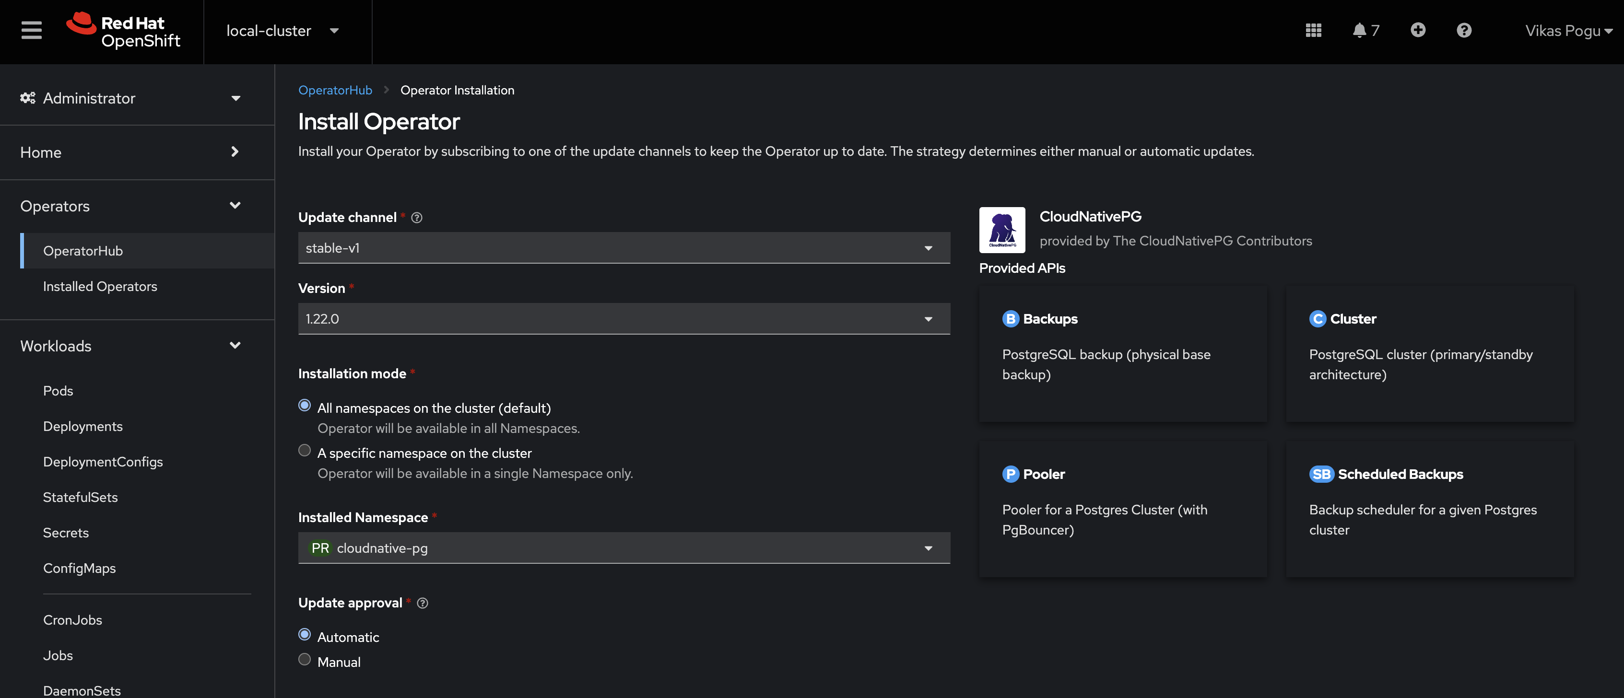
Task: Open the Update channel stable-v1 dropdown
Action: pyautogui.click(x=624, y=248)
